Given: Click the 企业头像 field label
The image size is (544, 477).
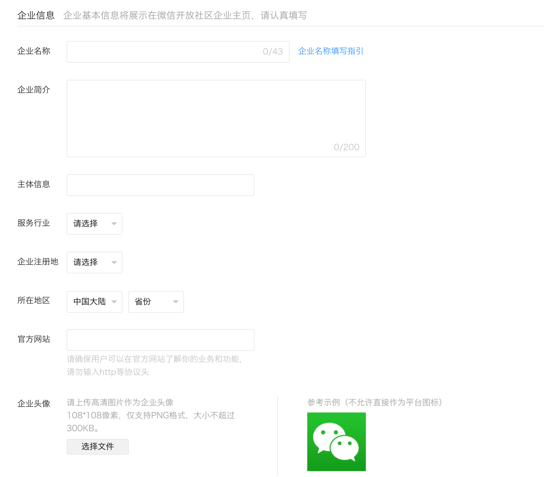Looking at the screenshot, I should coord(34,403).
